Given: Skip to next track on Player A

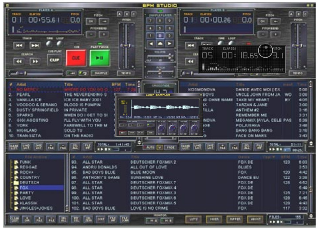Looking at the screenshot, I should [35, 45].
